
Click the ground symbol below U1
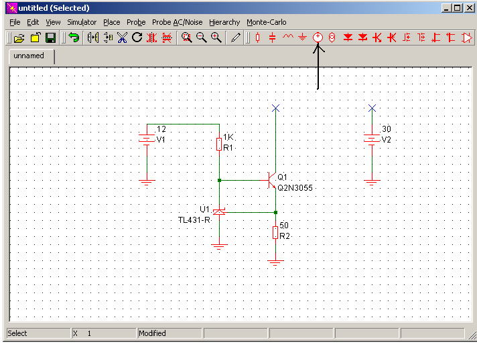219,246
